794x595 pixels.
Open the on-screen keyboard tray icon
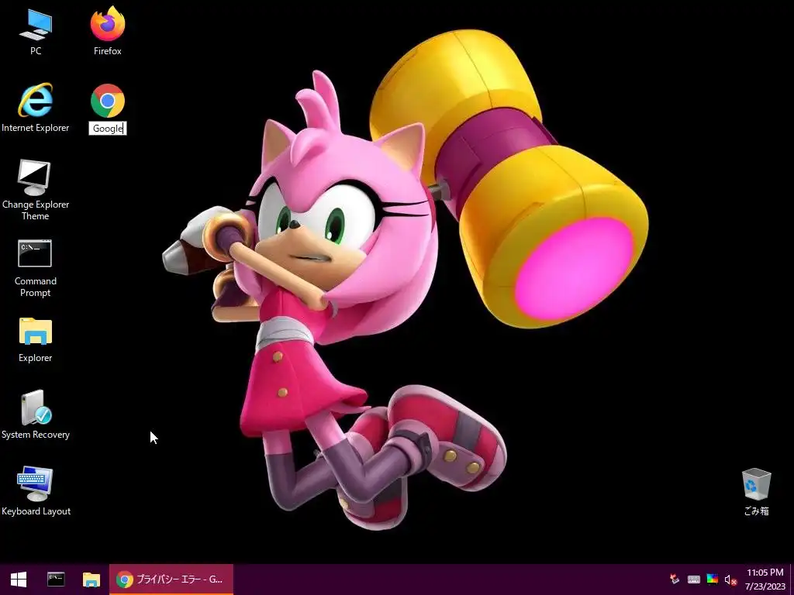pyautogui.click(x=694, y=580)
